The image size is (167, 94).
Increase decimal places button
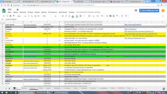pos(35,16)
